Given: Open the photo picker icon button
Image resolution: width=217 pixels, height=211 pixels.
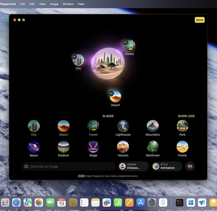Looking at the screenshot, I should point(190,166).
